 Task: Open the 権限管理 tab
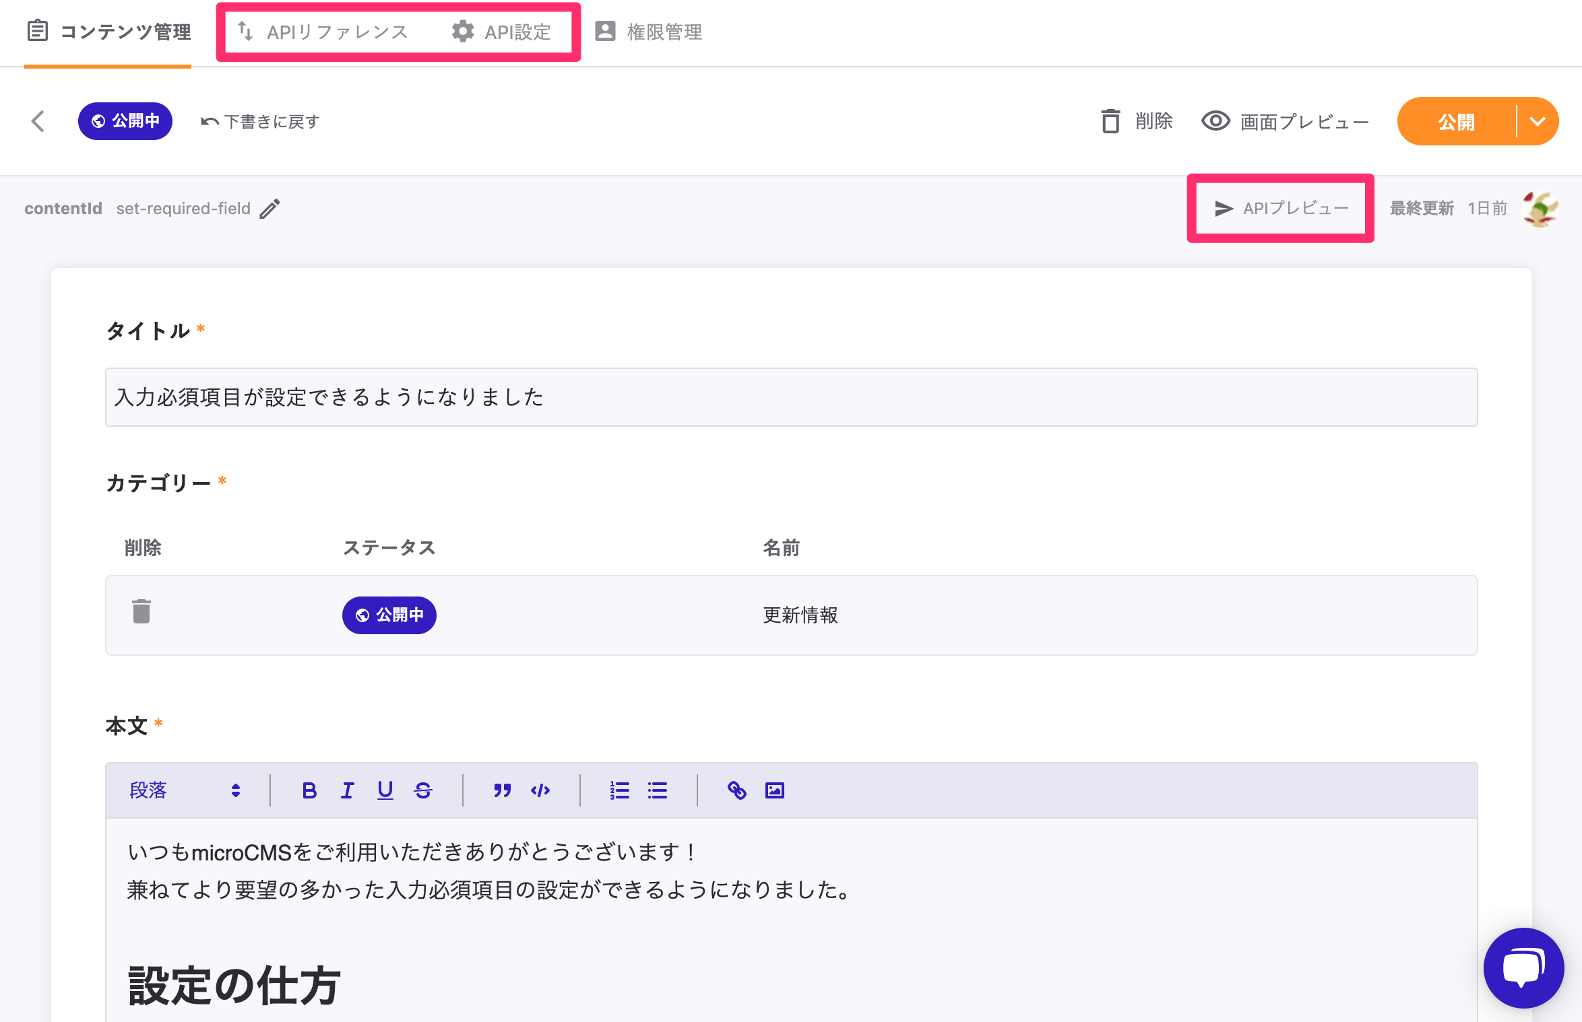[x=649, y=32]
